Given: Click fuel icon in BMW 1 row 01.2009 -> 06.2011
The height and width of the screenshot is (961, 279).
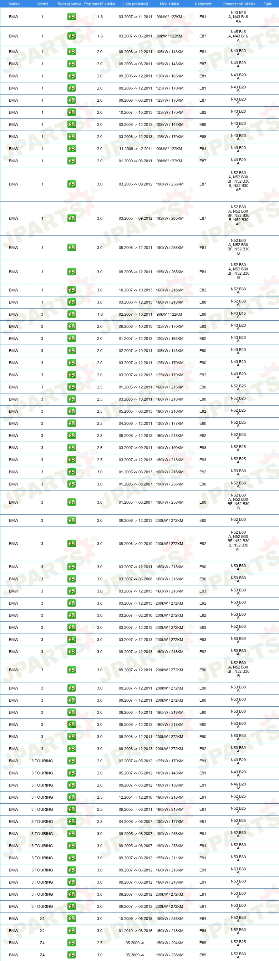Looking at the screenshot, I should [x=71, y=161].
